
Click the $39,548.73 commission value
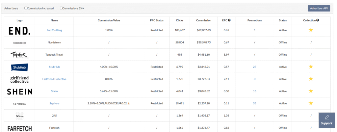tap(204, 42)
